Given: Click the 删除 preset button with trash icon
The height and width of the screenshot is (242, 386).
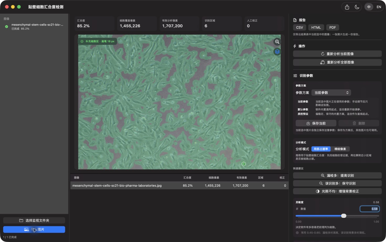Looking at the screenshot, I should tap(359, 123).
